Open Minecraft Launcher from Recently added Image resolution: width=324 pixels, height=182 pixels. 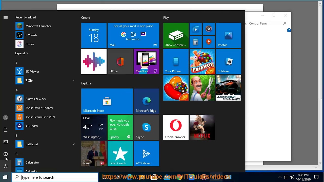(x=46, y=26)
